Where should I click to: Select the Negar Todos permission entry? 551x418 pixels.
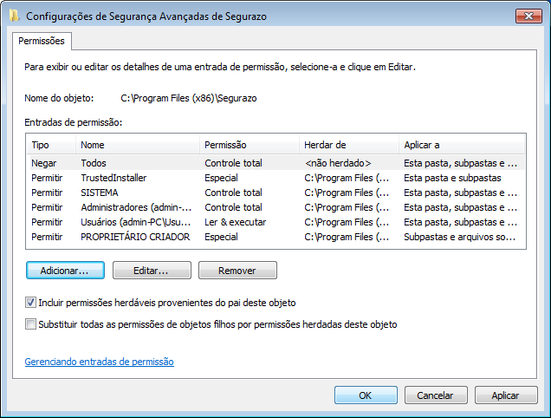tap(275, 163)
